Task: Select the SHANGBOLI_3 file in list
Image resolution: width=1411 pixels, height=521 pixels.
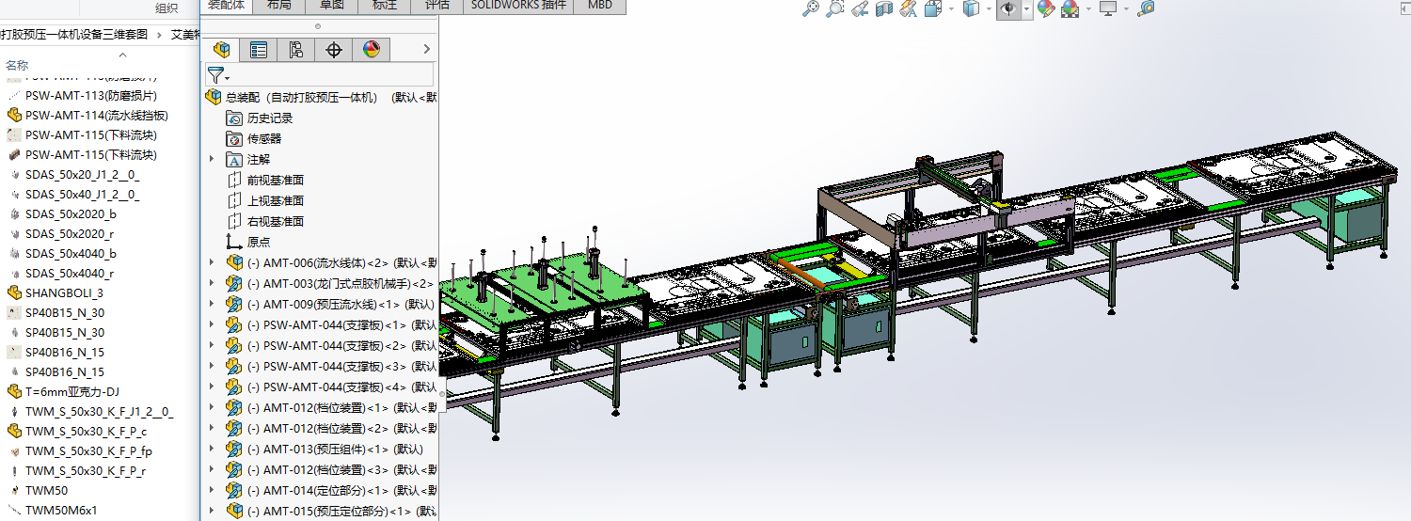Action: point(64,292)
